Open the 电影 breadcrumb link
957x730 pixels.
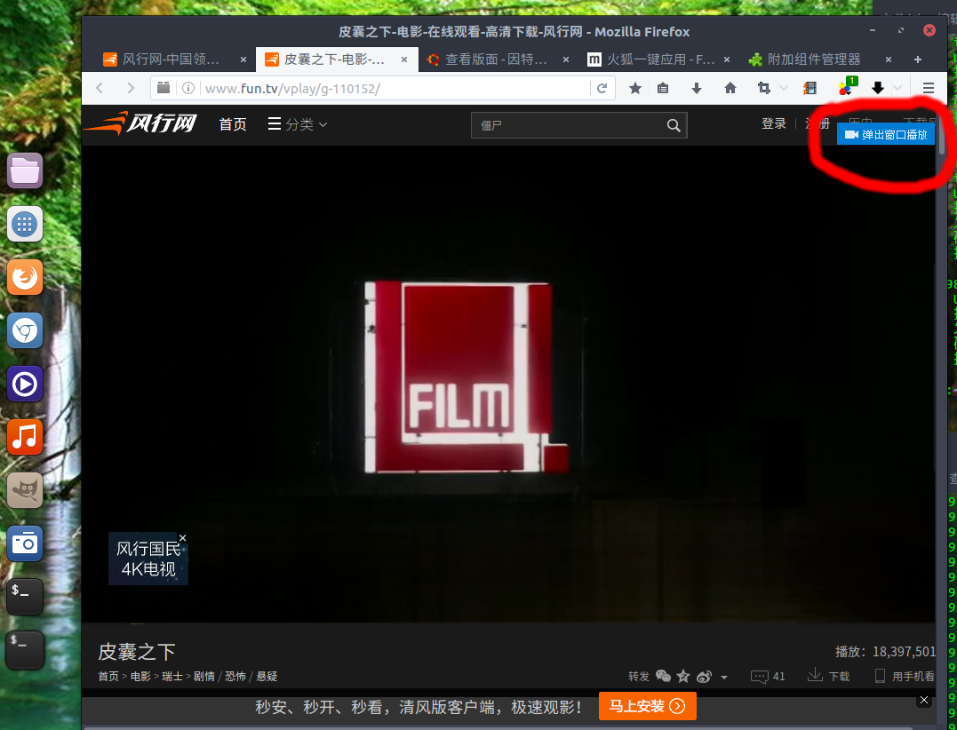pos(140,677)
